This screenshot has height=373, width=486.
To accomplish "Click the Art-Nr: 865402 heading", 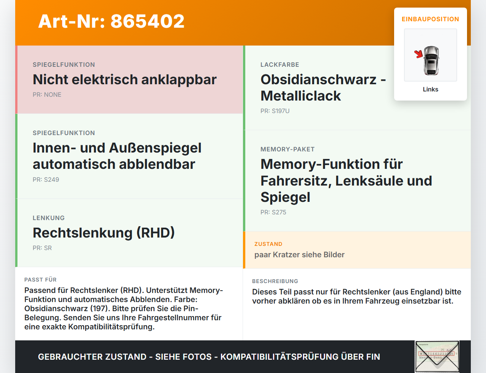I will pos(111,21).
